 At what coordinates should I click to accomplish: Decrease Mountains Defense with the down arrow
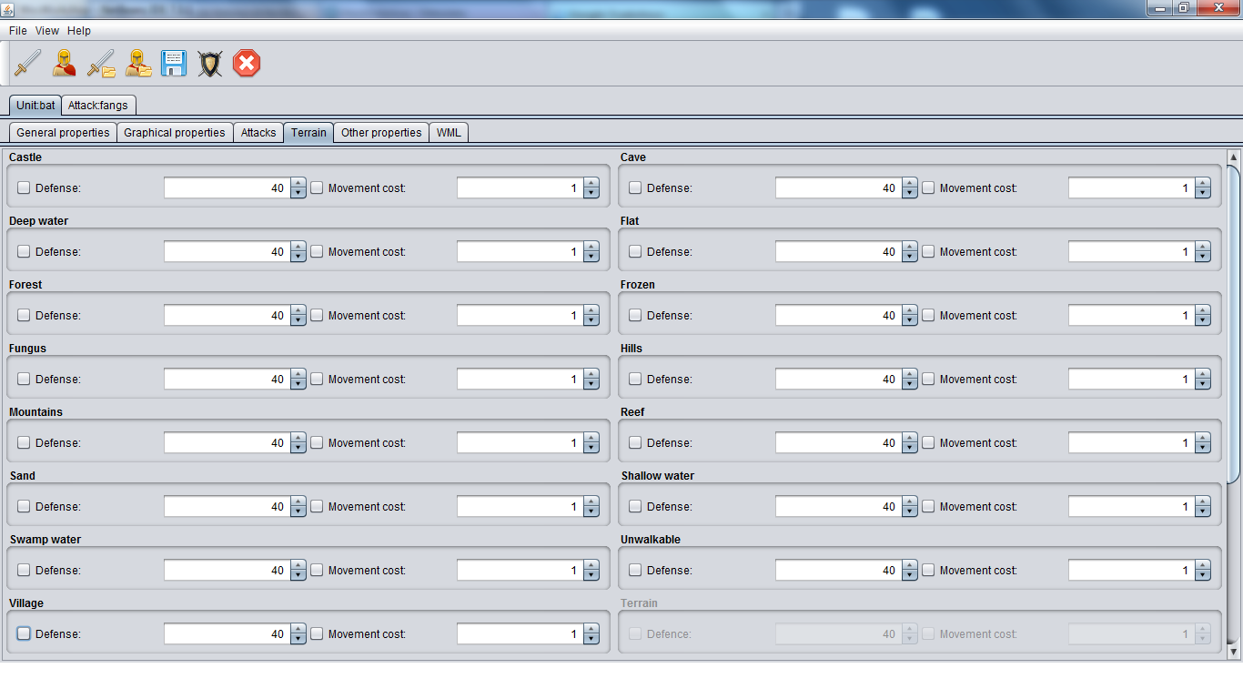pyautogui.click(x=298, y=449)
